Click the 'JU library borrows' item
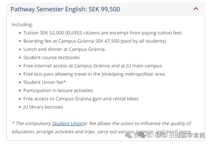212x144 pixels. tap(43, 107)
